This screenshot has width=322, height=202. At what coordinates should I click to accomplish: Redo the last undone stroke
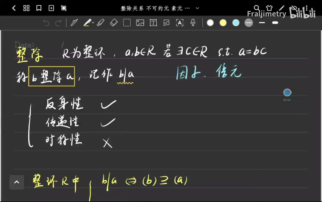[x=58, y=23]
